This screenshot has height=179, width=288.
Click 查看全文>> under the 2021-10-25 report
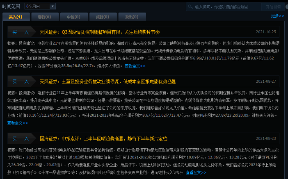(135, 66)
